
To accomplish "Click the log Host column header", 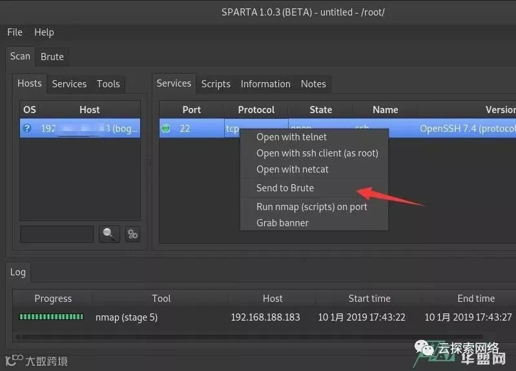I will click(273, 299).
